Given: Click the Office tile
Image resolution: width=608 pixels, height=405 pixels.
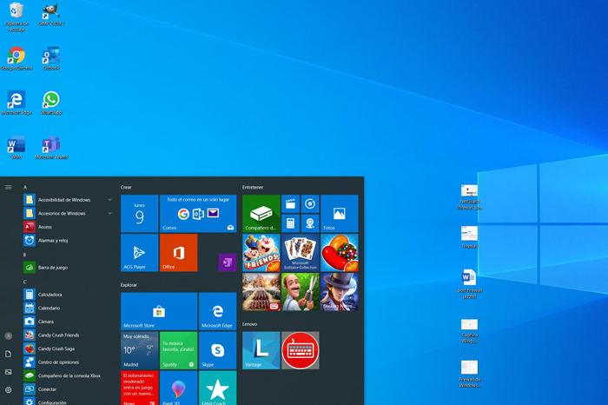Looking at the screenshot, I should [178, 253].
